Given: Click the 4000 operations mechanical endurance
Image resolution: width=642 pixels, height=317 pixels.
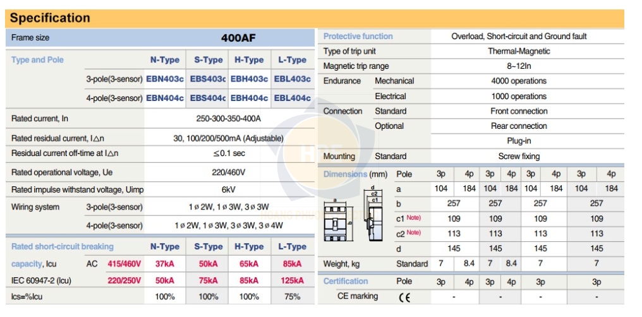Looking at the screenshot, I should (x=519, y=81).
